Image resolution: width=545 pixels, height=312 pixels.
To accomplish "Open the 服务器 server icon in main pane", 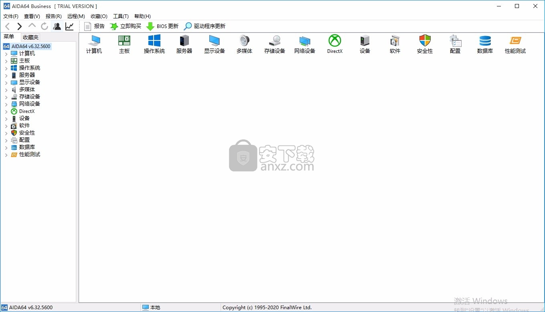I will click(184, 44).
